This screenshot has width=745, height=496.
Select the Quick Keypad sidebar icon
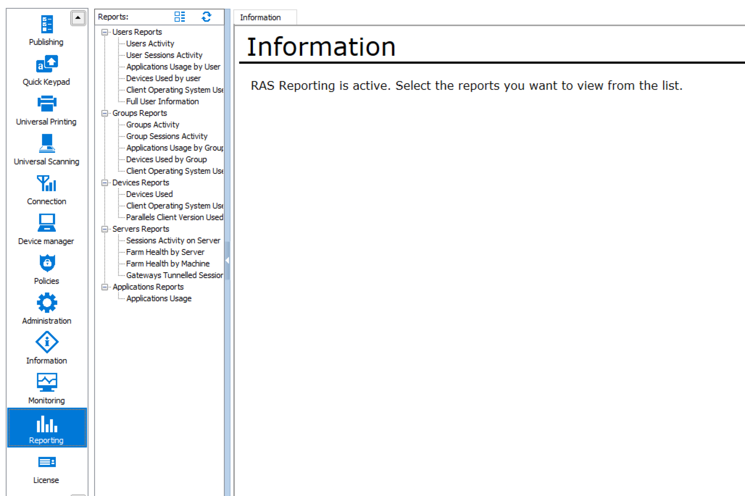tap(47, 64)
